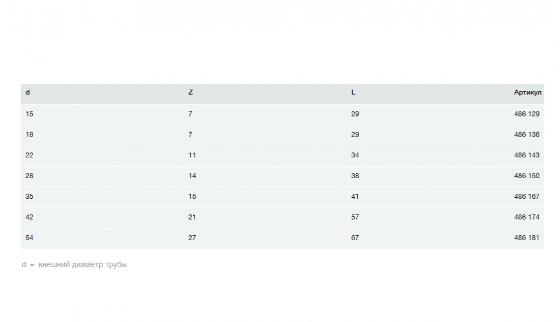The height and width of the screenshot is (322, 560).
Task: Choose article number 486 181
Action: point(526,238)
